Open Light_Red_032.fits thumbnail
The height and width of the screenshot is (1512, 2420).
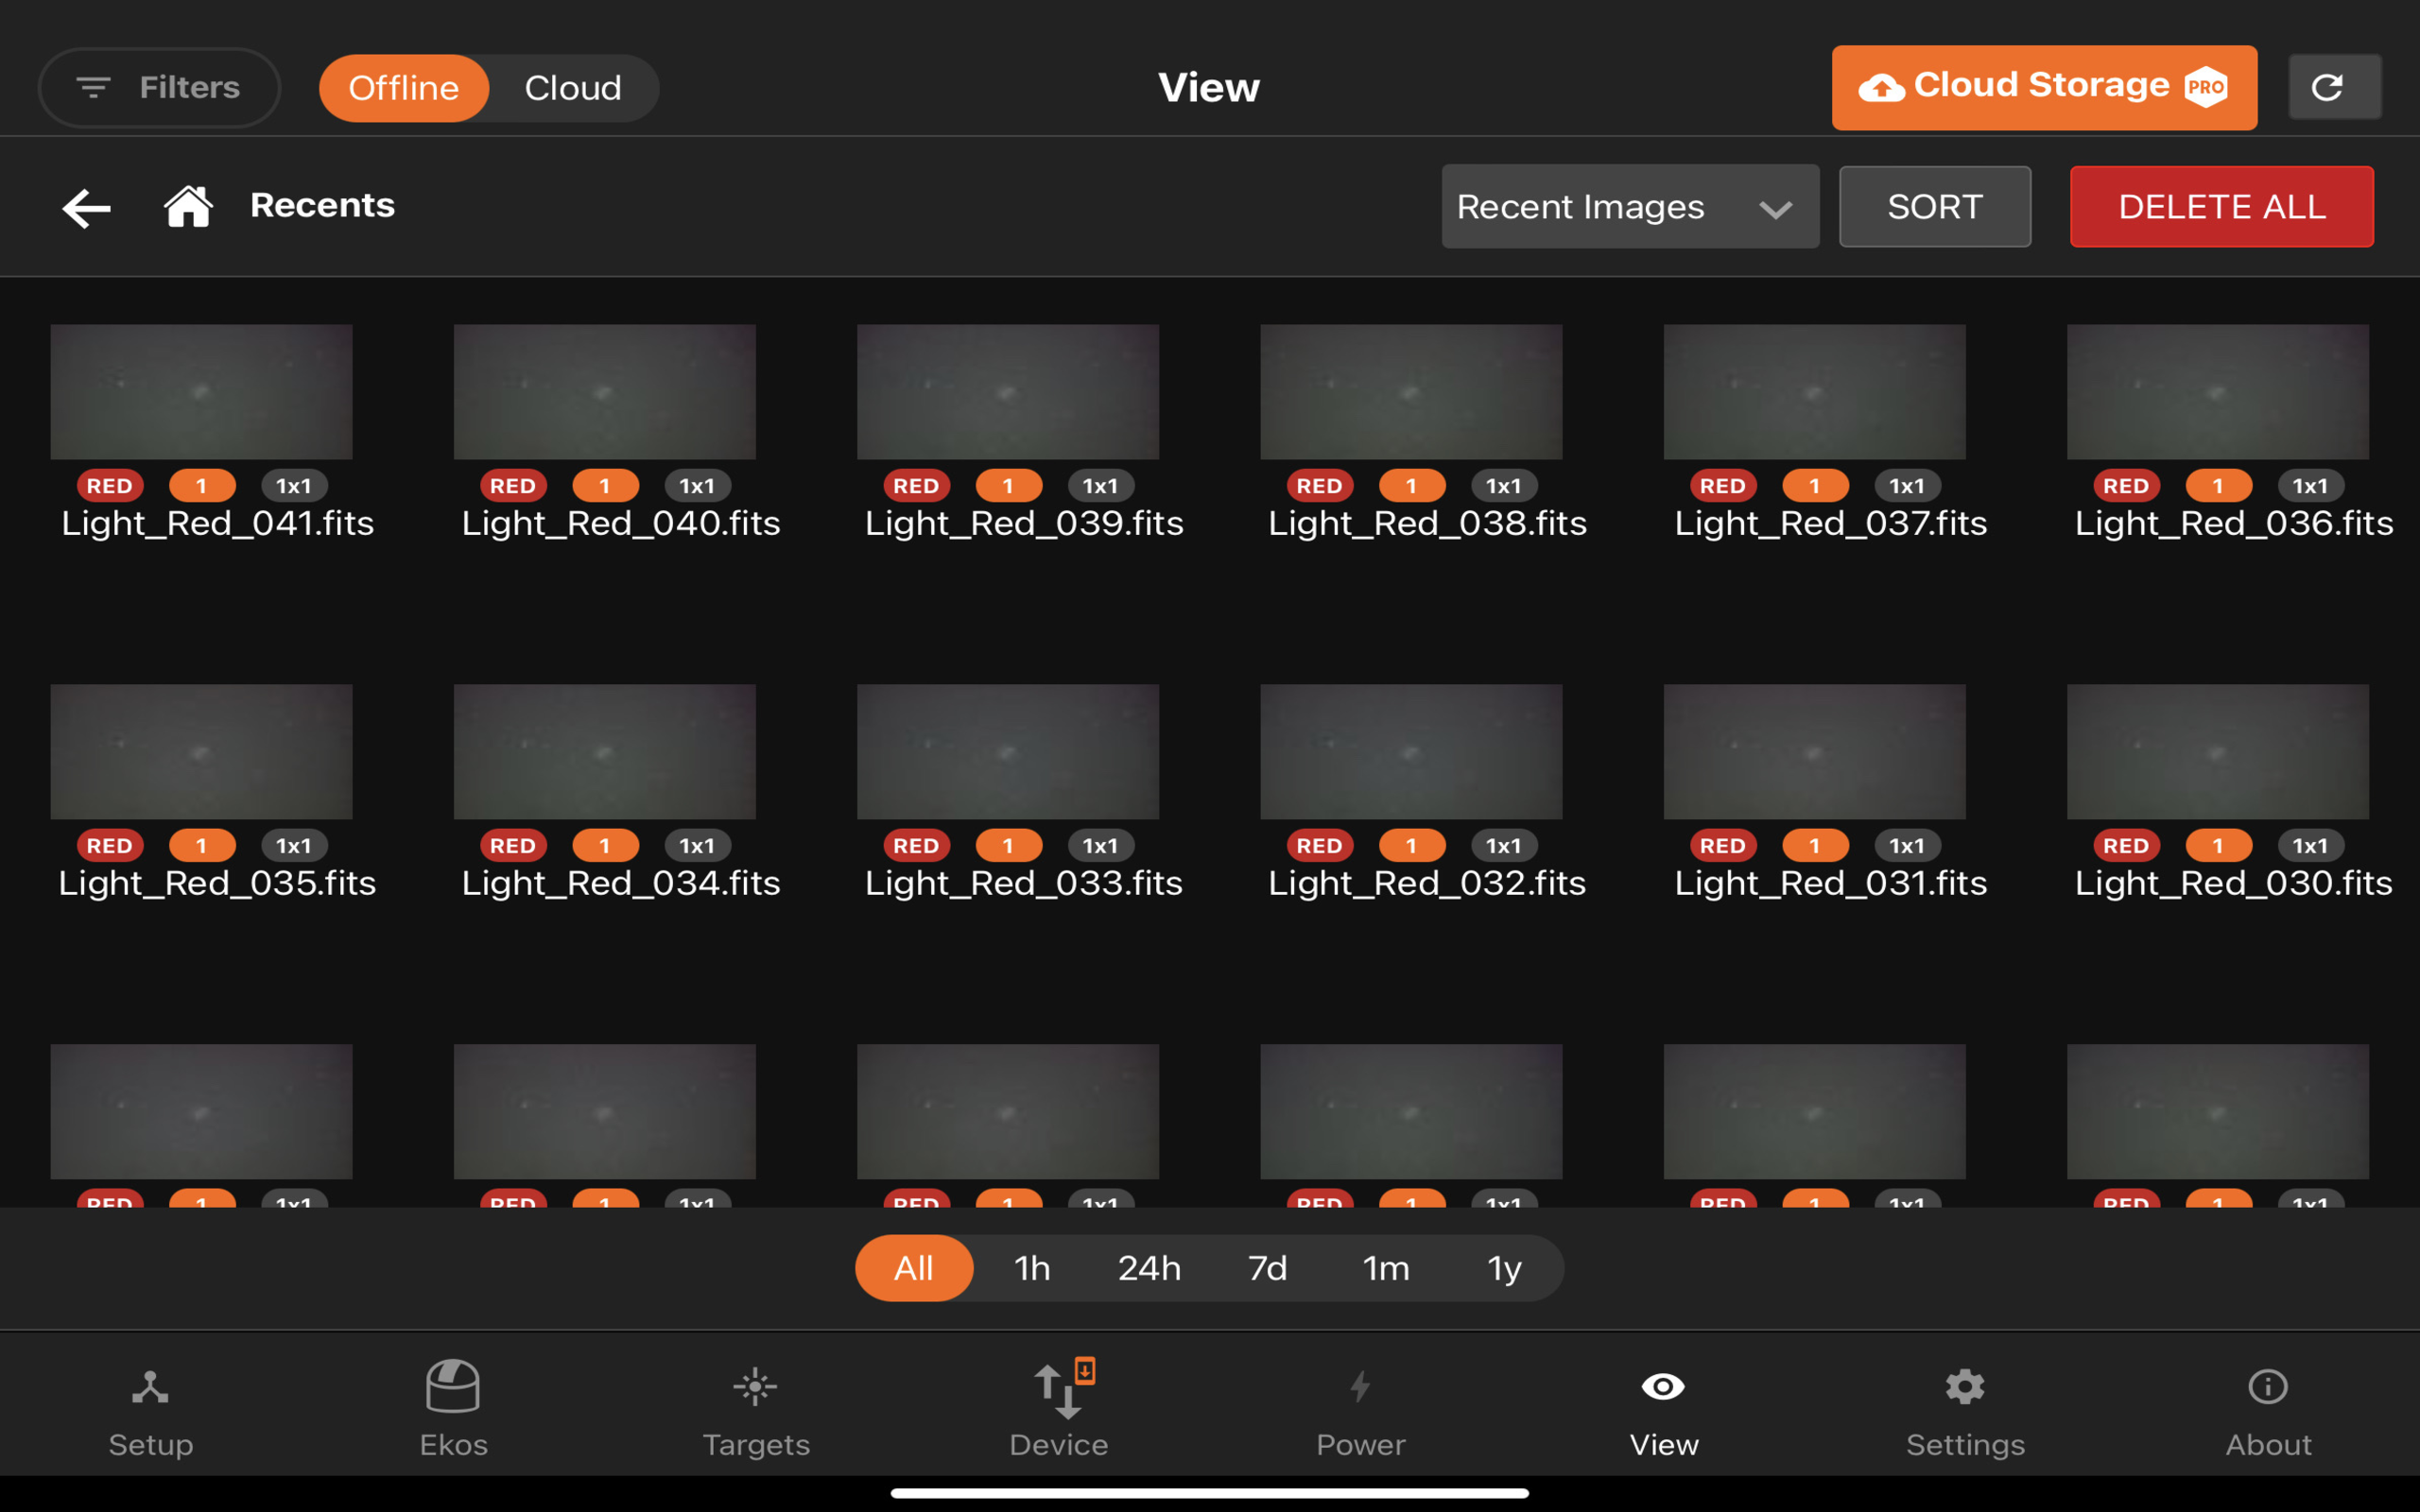1411,752
